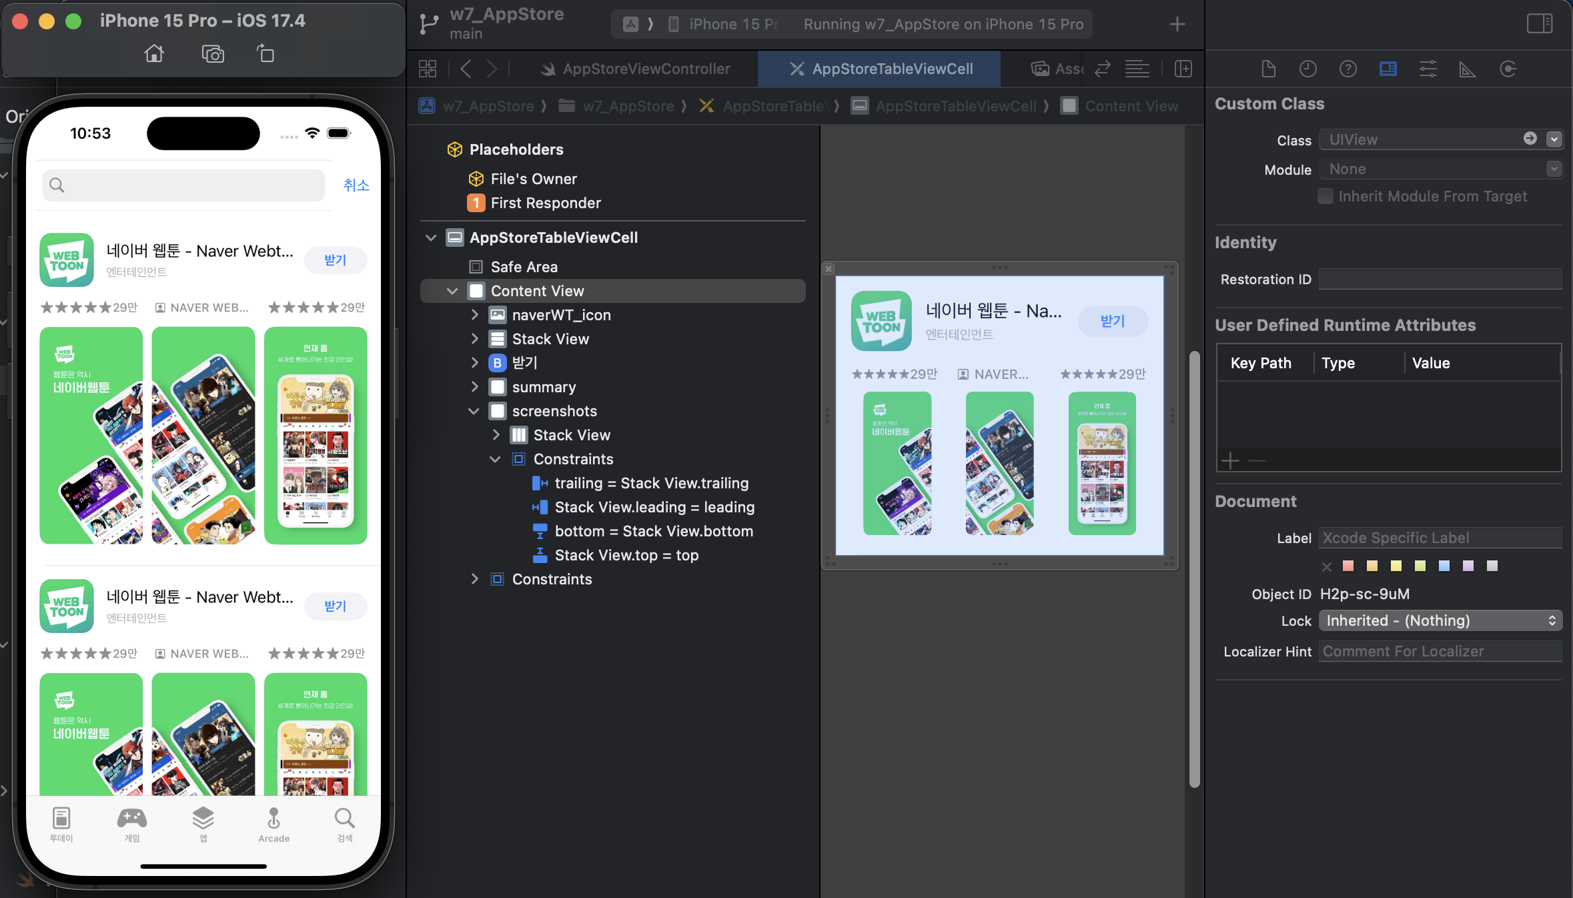
Task: Expand the naverWT_icon tree item
Action: click(x=474, y=315)
